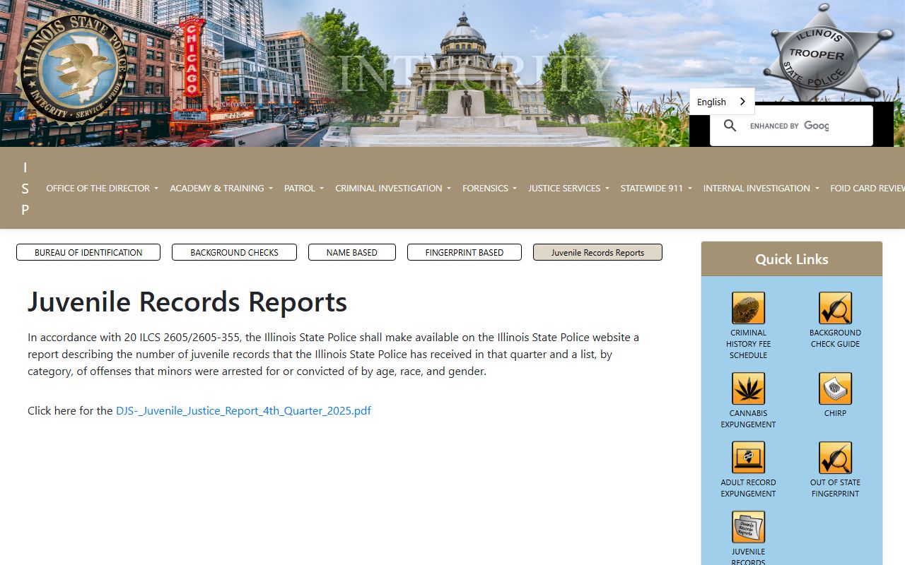This screenshot has height=565, width=905.
Task: Expand the Patrol menu
Action: [x=304, y=188]
